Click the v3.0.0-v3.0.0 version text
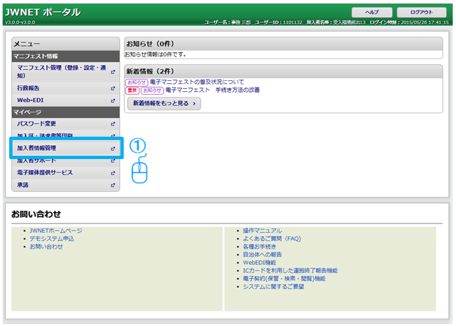This screenshot has width=456, height=326. [x=20, y=22]
